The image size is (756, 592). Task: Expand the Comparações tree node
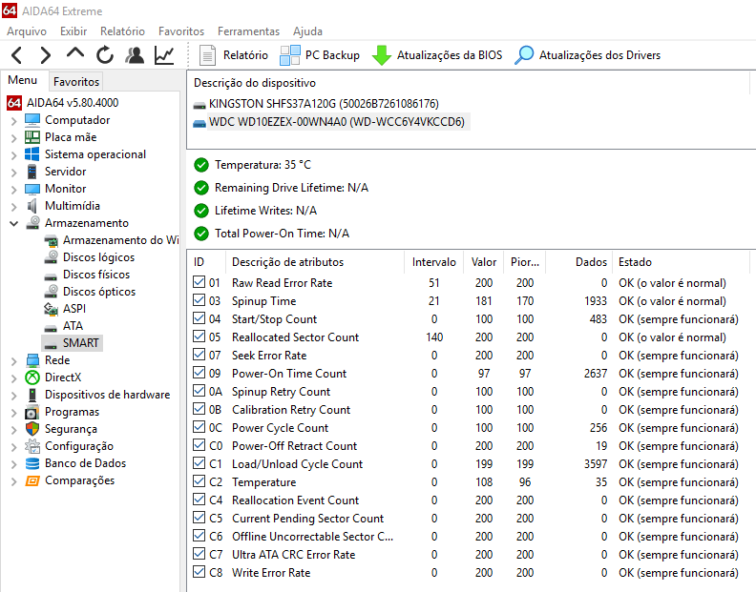(x=14, y=481)
